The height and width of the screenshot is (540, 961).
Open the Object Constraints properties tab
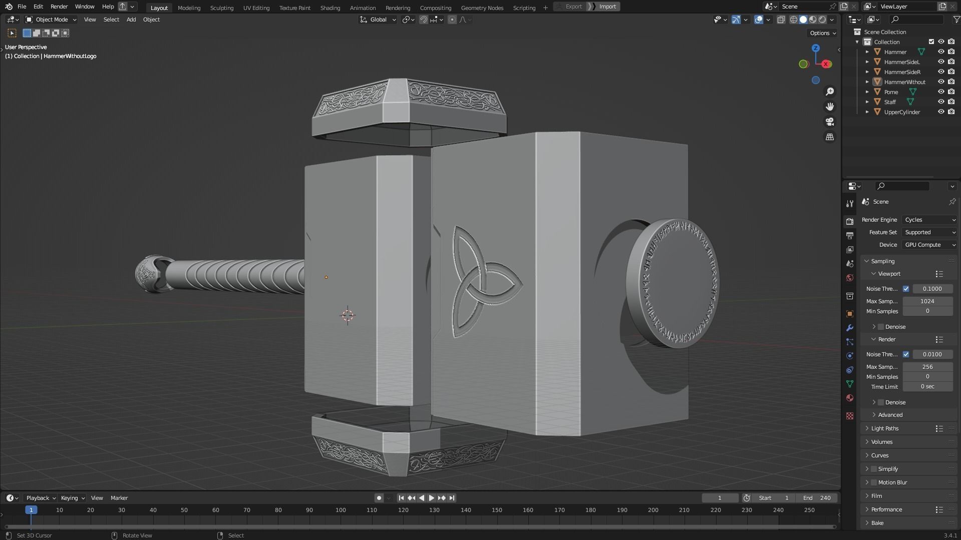click(850, 370)
